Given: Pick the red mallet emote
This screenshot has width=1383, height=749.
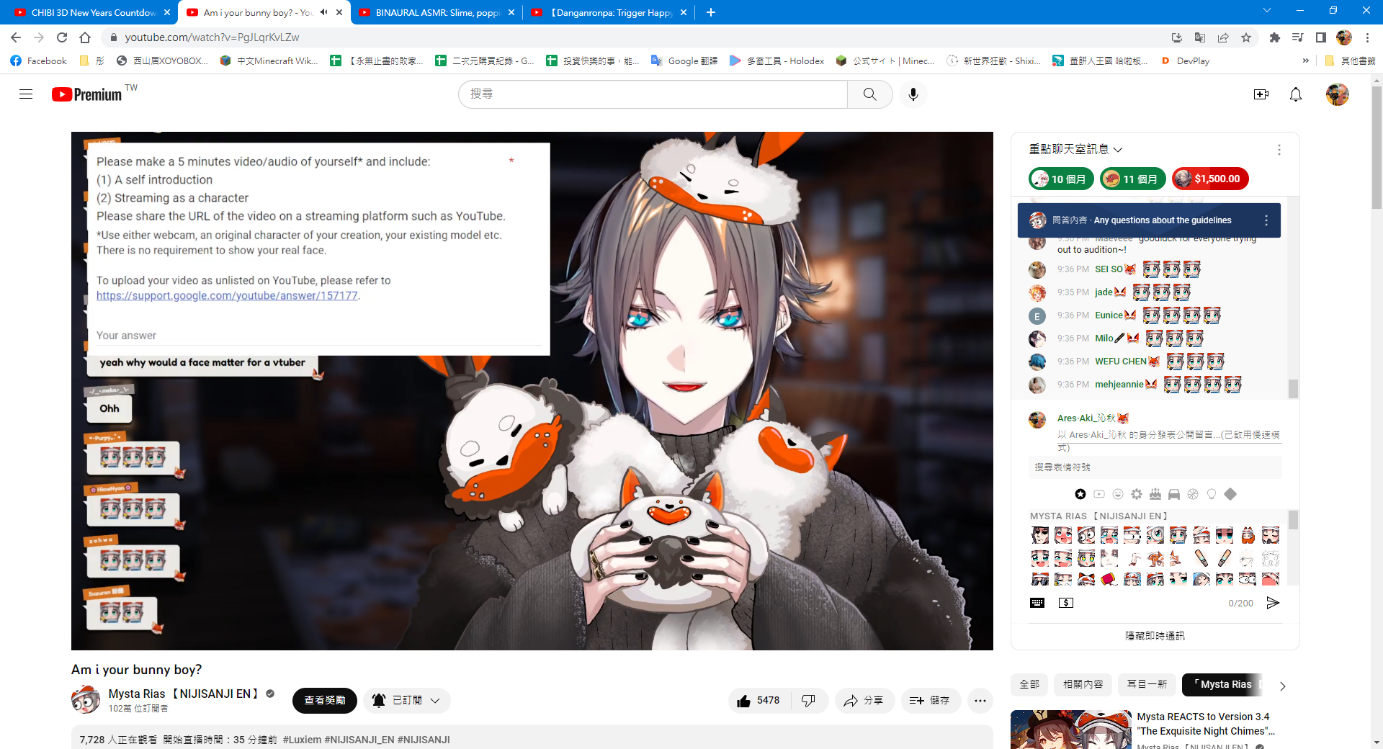Looking at the screenshot, I should 1109,578.
